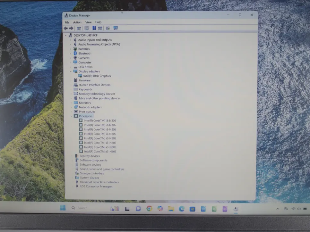Open the Action menu
The width and height of the screenshot is (310, 232).
coord(77,22)
